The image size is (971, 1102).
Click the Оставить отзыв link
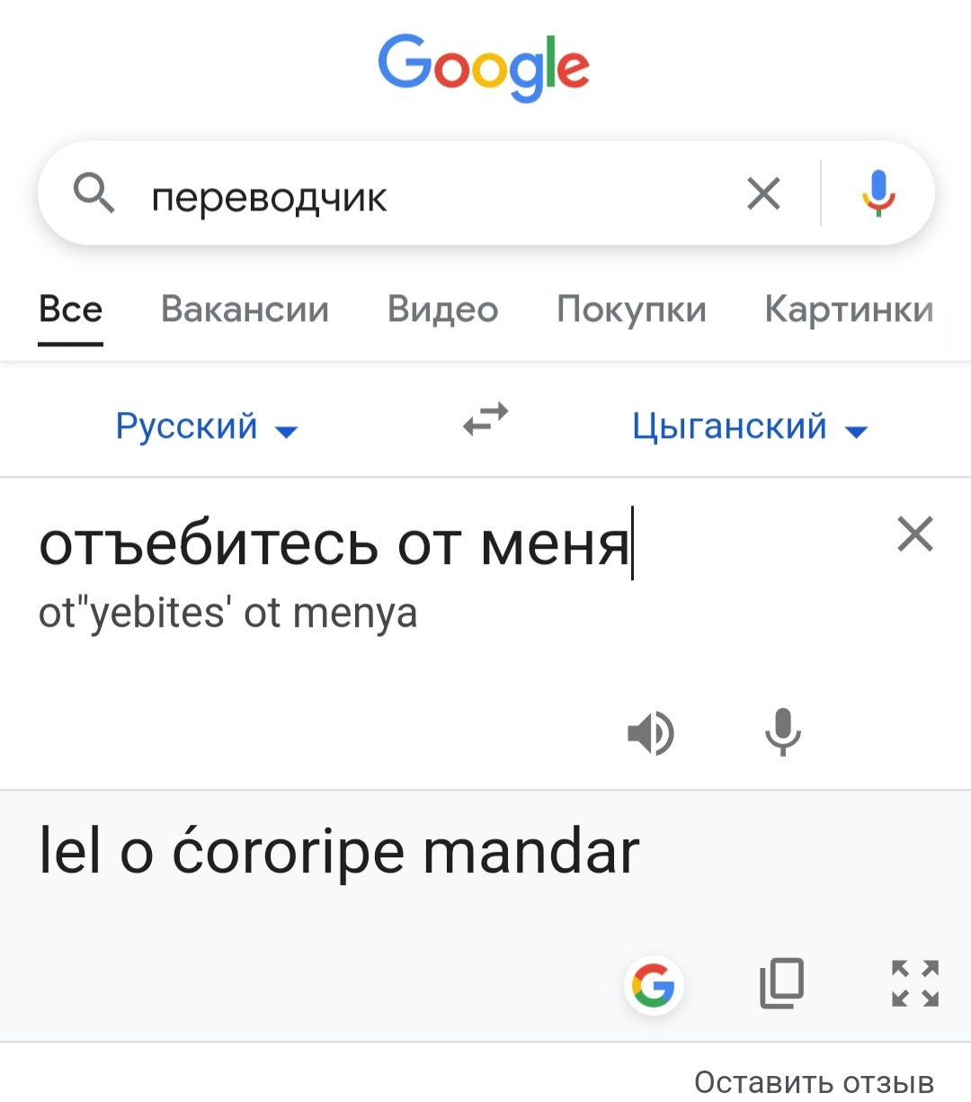click(814, 1082)
